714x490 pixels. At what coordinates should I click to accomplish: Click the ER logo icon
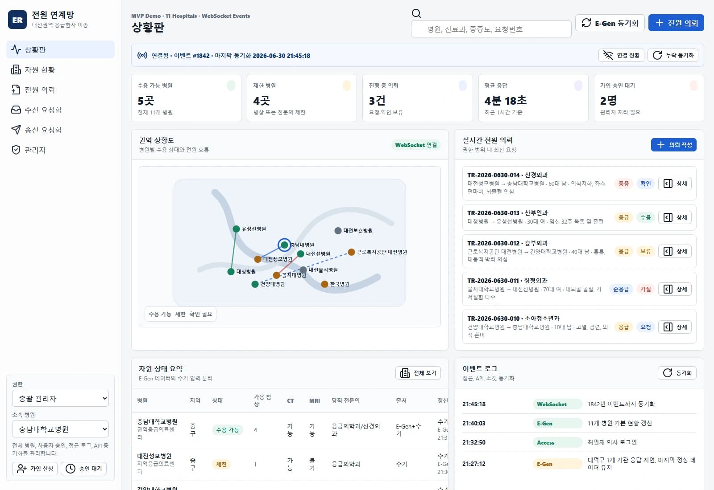pyautogui.click(x=17, y=20)
